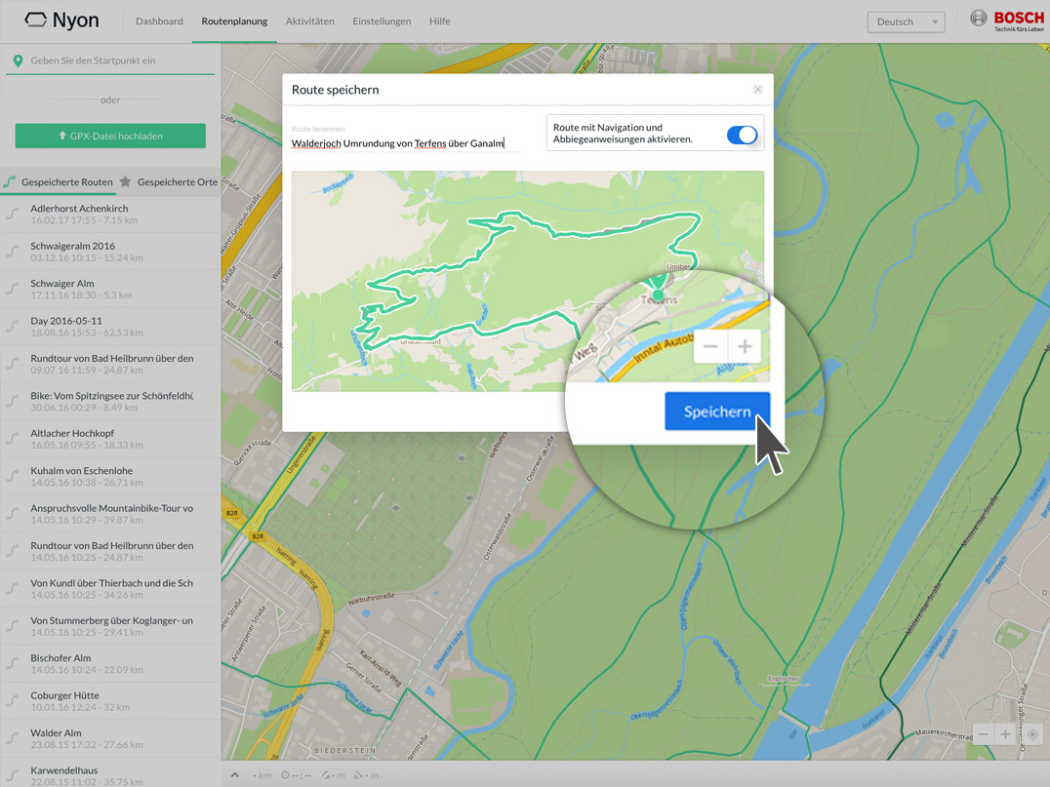Close the Route speichern dialog
Viewport: 1050px width, 787px height.
[757, 90]
